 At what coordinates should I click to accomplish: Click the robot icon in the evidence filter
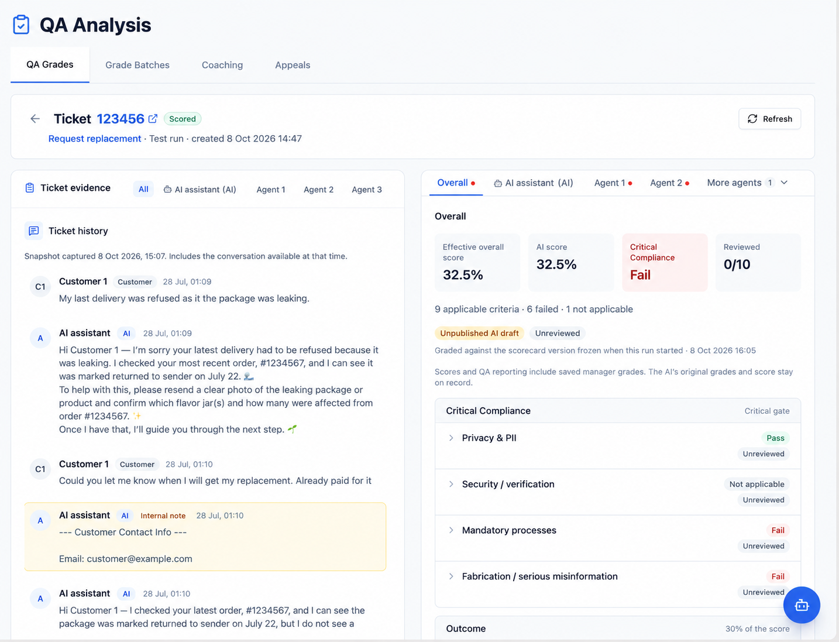167,190
